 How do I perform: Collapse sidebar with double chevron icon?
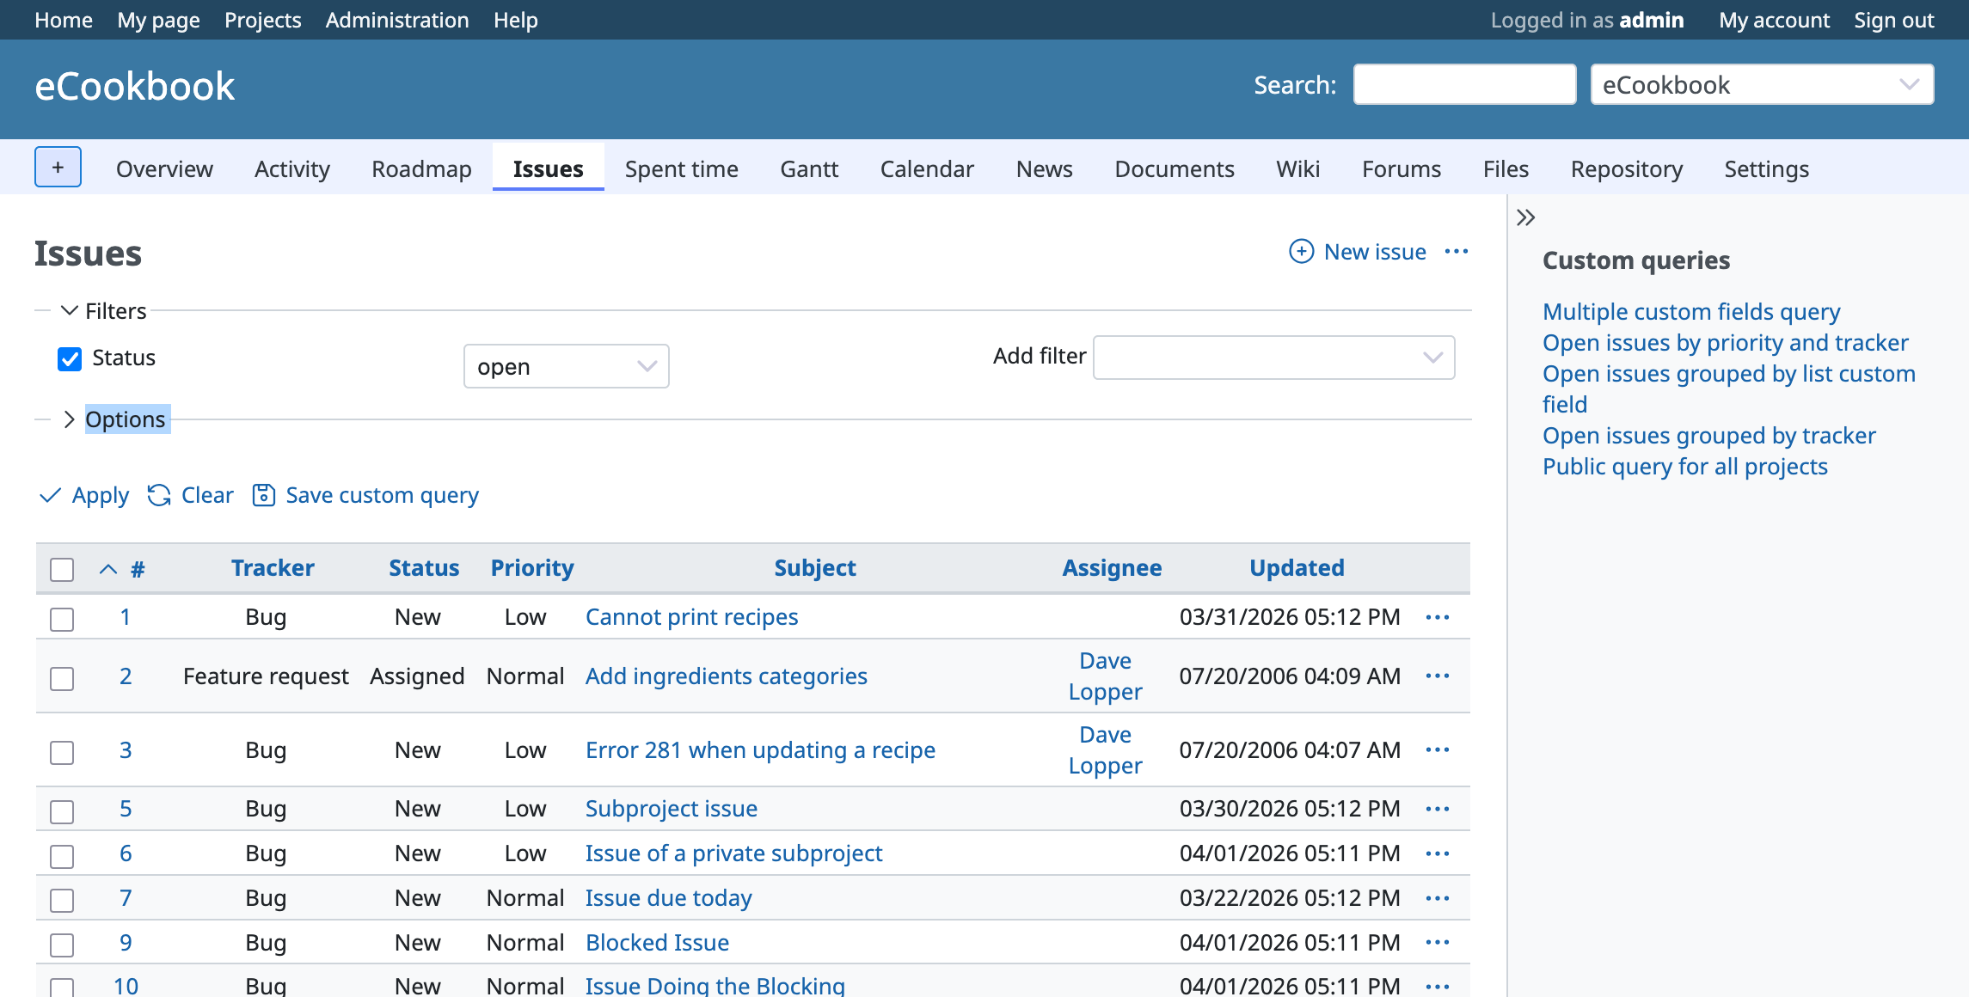(1525, 217)
